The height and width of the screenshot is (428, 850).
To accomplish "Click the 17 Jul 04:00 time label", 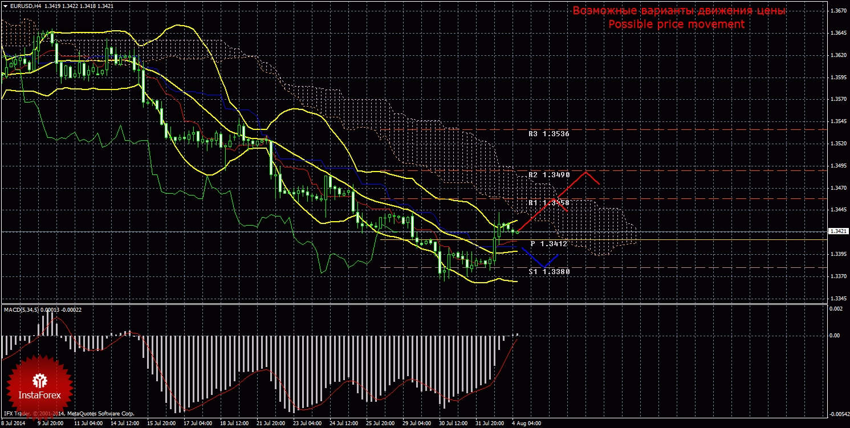I will click(197, 423).
